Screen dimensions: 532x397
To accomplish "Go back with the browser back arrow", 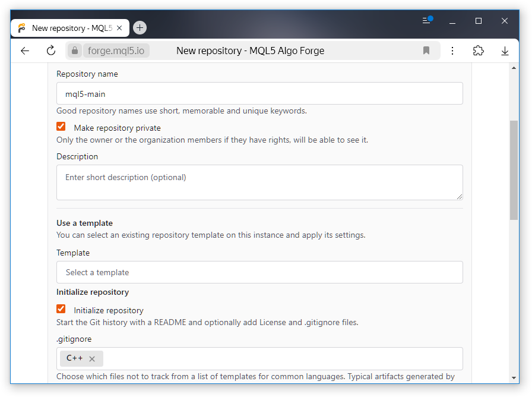I will [25, 51].
